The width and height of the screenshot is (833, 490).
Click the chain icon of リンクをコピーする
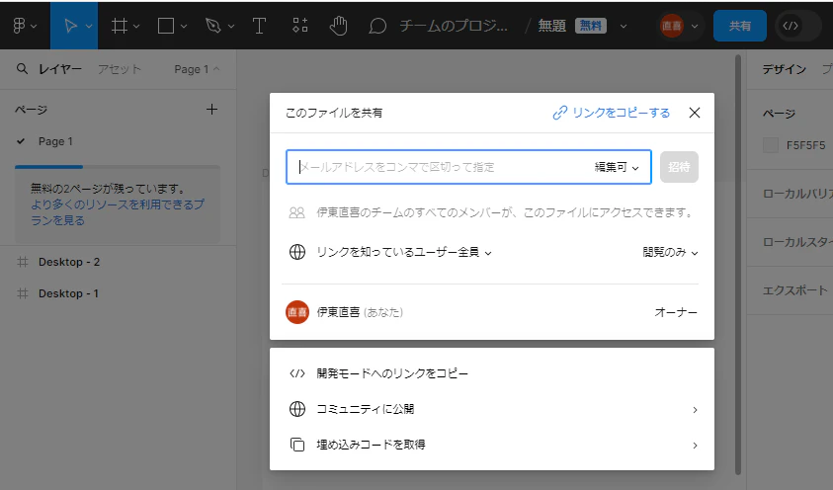560,113
